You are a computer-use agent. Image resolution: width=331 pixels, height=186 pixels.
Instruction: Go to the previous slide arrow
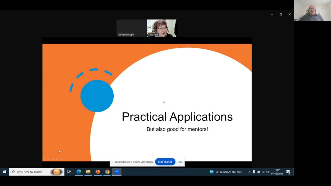(x=44, y=159)
